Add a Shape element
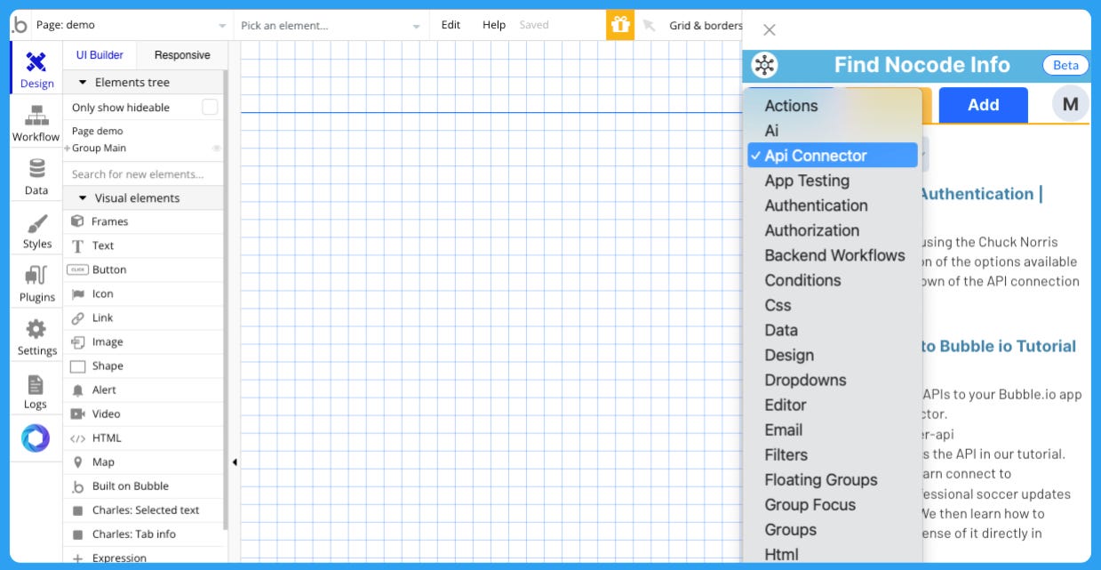 (143, 365)
